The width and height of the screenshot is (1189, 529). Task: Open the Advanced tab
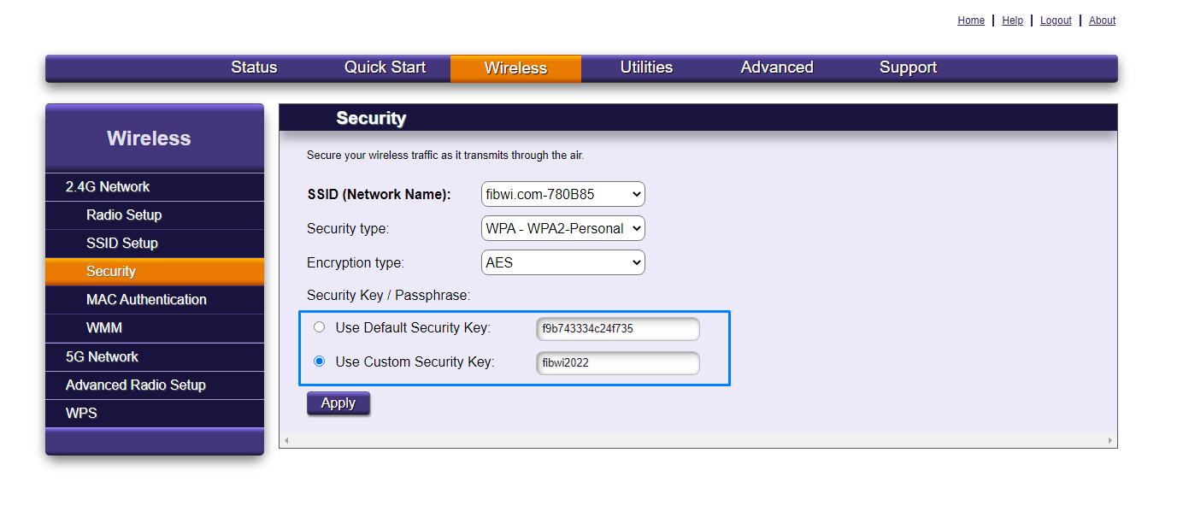(x=777, y=68)
